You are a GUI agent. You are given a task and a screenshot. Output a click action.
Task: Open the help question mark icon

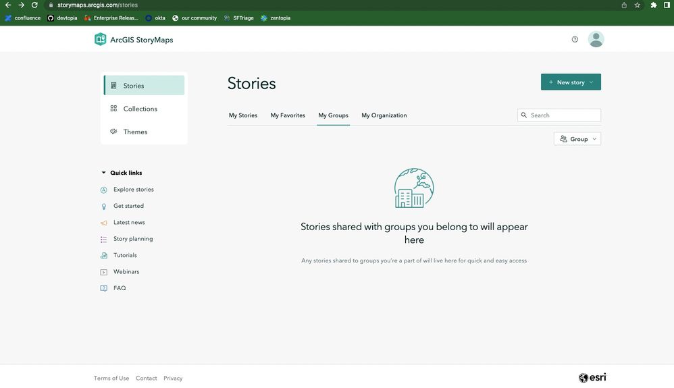tap(575, 40)
